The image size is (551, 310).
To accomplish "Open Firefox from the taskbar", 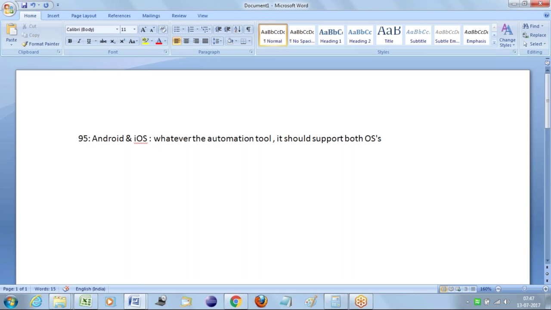I will (261, 301).
